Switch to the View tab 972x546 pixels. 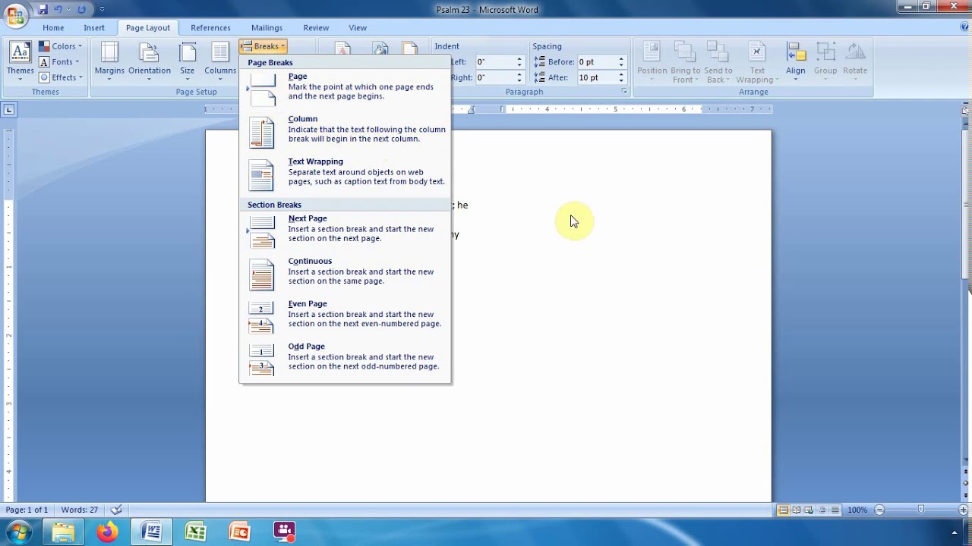[358, 28]
